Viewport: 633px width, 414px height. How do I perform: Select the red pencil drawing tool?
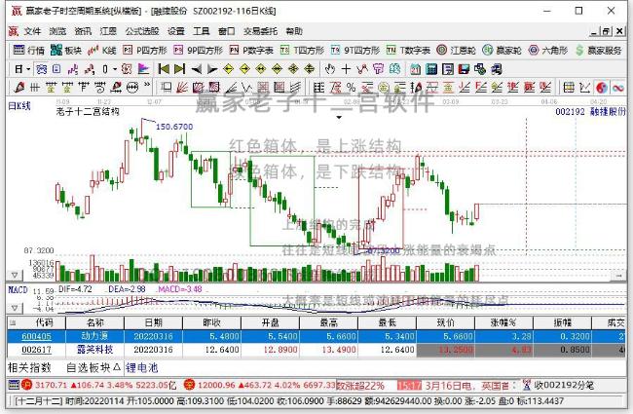[19, 88]
